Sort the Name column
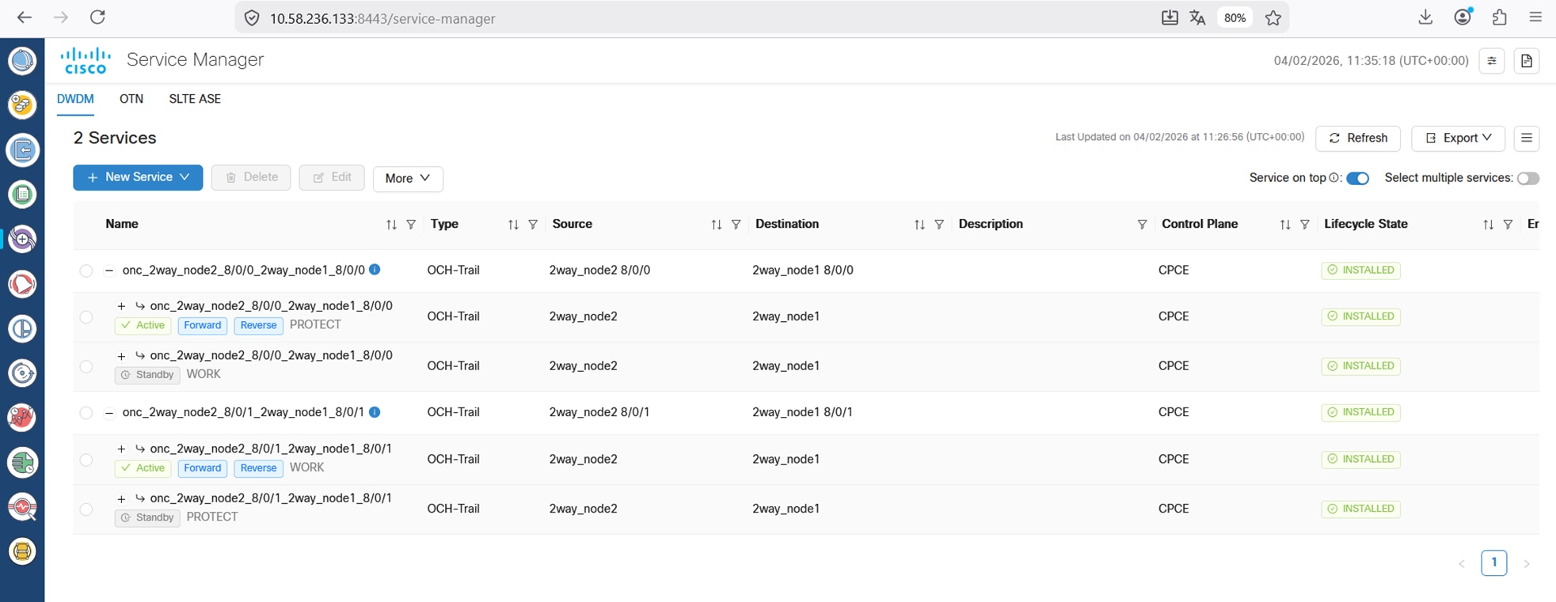 [x=391, y=225]
